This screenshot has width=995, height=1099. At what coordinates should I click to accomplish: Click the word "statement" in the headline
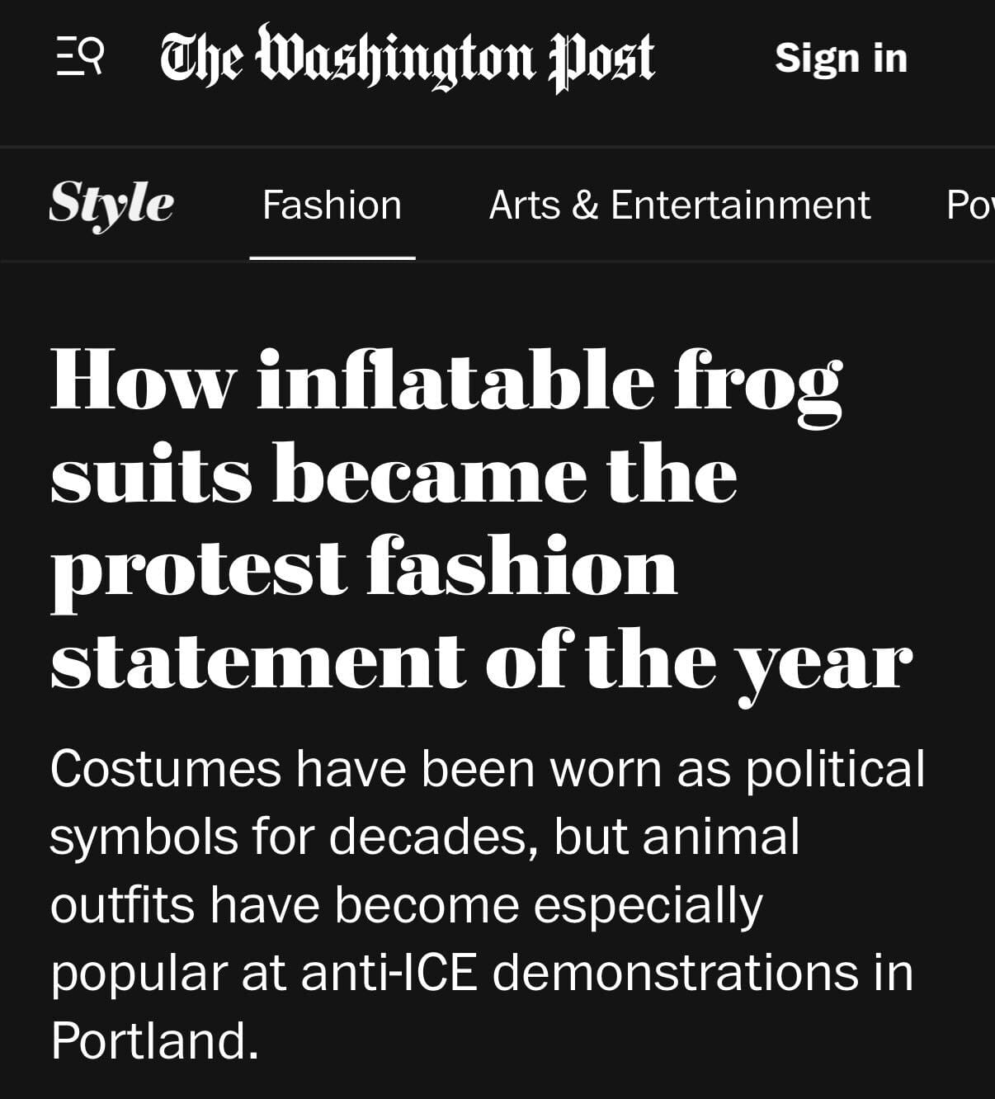pyautogui.click(x=257, y=662)
